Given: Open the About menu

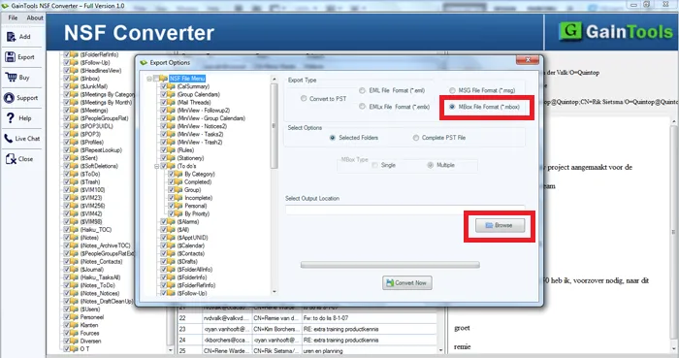Looking at the screenshot, I should pos(35,17).
